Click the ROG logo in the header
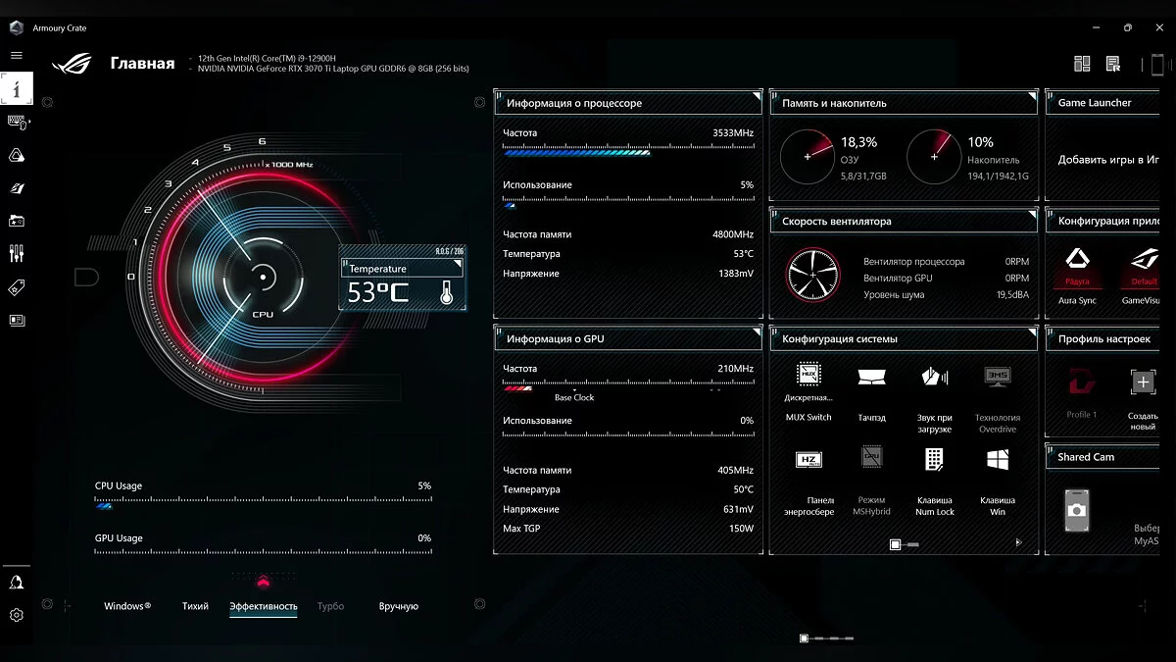The image size is (1176, 662). 72,64
